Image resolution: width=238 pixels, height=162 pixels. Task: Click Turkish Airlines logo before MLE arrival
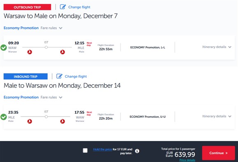(62, 52)
